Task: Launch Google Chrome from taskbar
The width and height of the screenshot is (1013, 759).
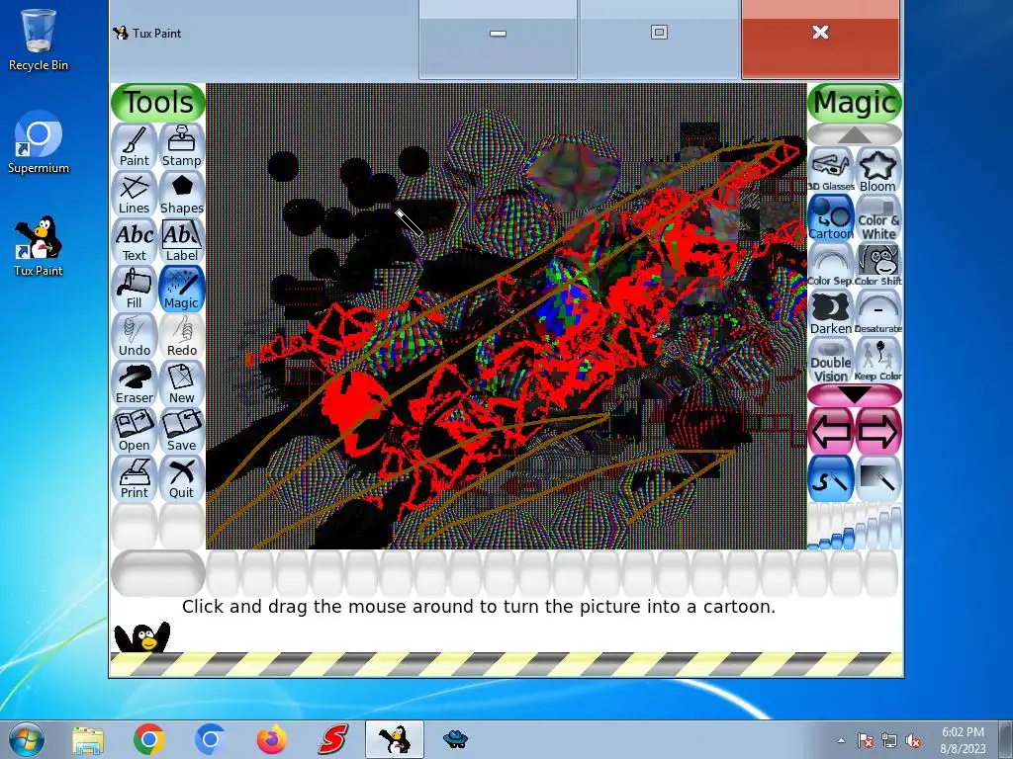Action: click(148, 739)
